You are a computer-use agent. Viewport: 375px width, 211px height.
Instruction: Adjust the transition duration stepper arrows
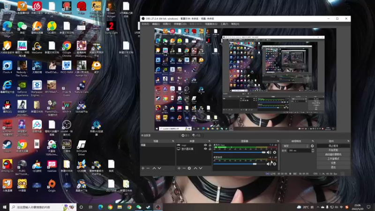(313, 151)
